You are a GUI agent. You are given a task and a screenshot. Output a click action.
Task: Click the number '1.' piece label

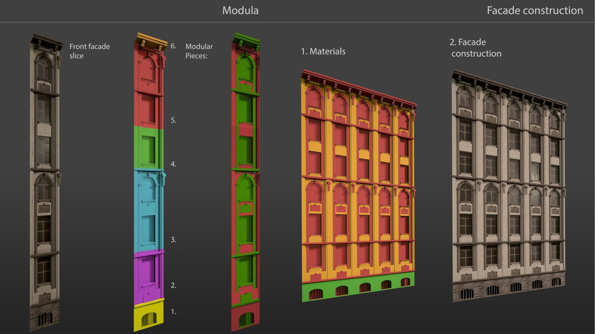(x=174, y=312)
